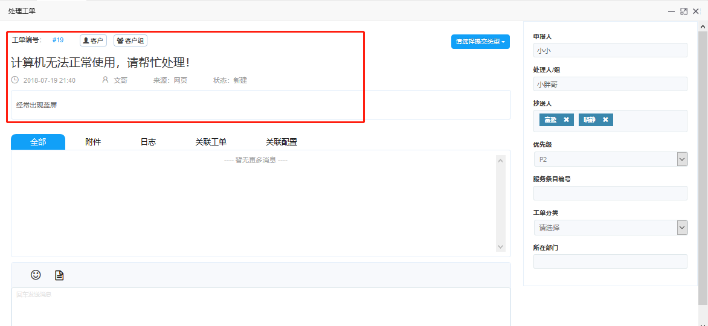This screenshot has height=326, width=708.
Task: Select the 日志 tab
Action: click(148, 142)
